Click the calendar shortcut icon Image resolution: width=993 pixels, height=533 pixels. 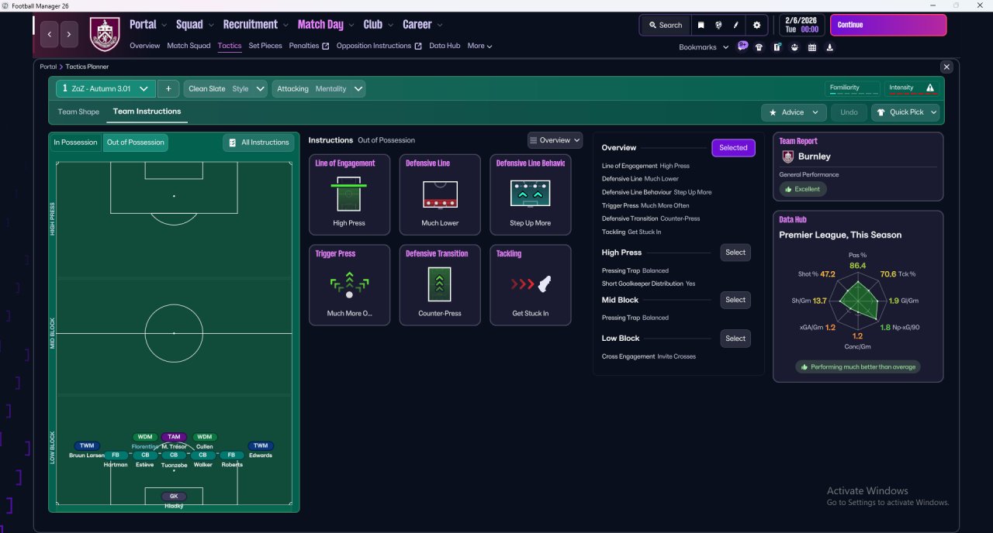(x=812, y=47)
